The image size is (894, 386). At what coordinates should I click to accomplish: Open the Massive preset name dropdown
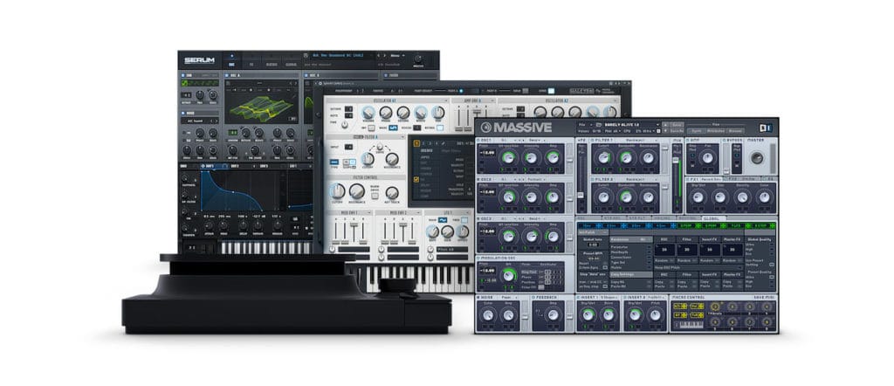632,124
